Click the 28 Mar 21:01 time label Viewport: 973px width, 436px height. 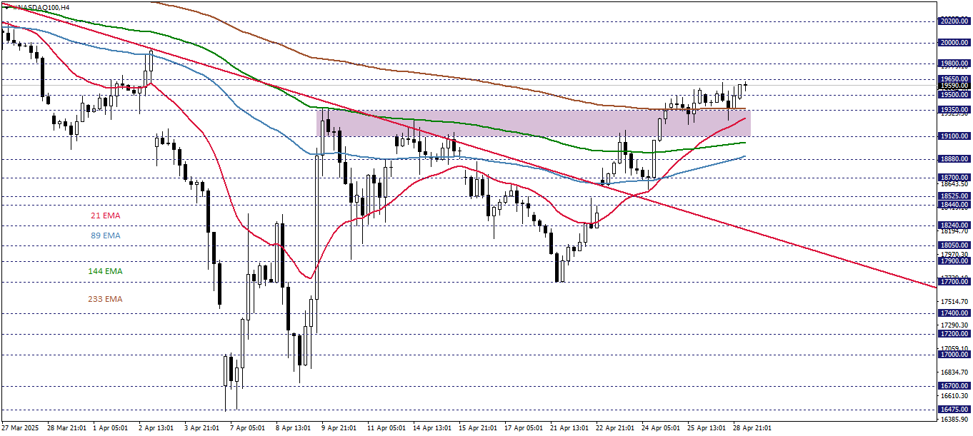tap(66, 428)
